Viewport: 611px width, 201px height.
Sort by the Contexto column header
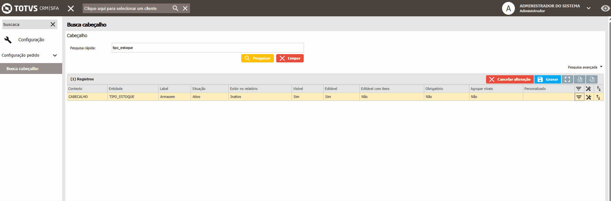[x=87, y=89]
